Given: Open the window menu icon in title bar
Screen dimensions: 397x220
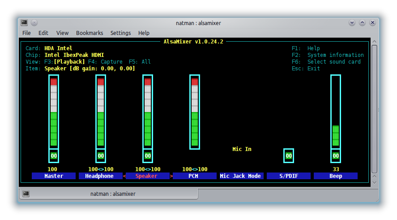Looking at the screenshot, I should pos(25,23).
